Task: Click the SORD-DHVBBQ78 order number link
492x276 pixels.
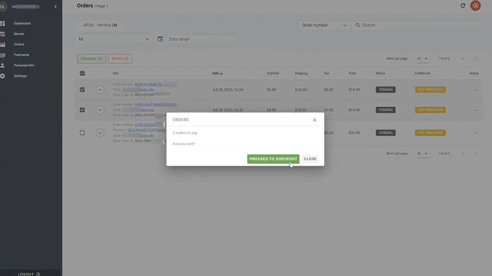Action: pyautogui.click(x=148, y=84)
